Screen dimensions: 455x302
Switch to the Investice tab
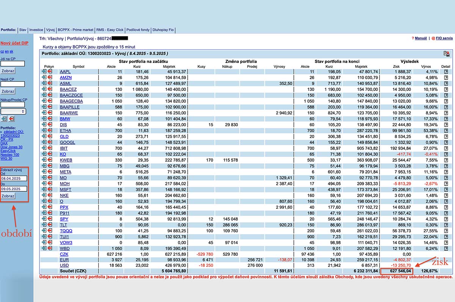pos(36,30)
